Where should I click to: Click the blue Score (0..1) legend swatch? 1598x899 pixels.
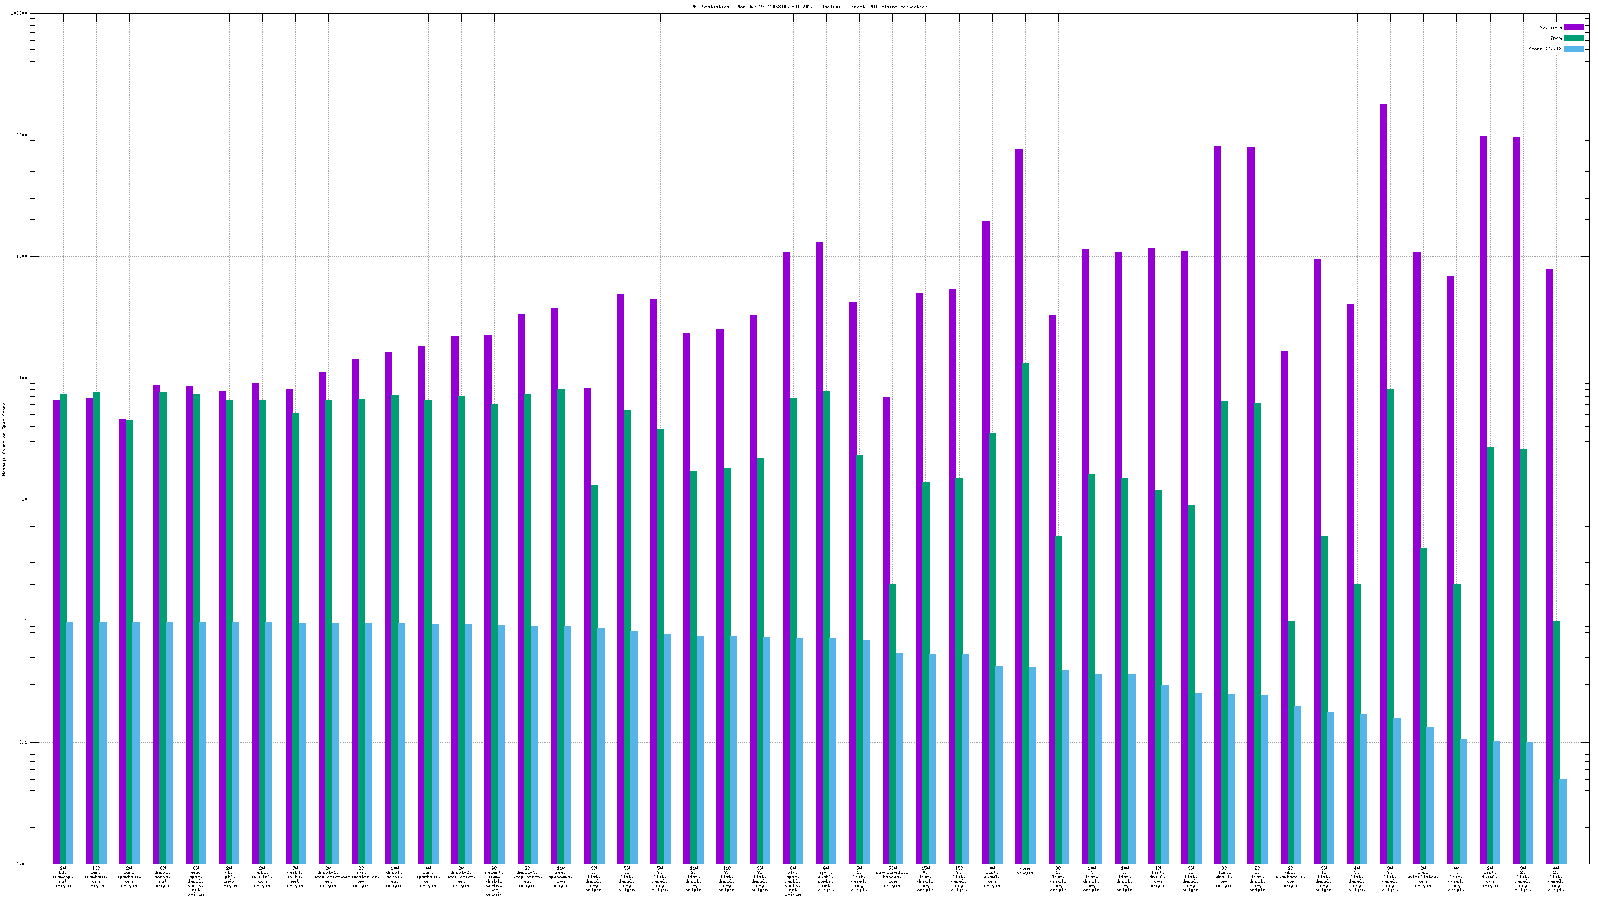[x=1574, y=49]
